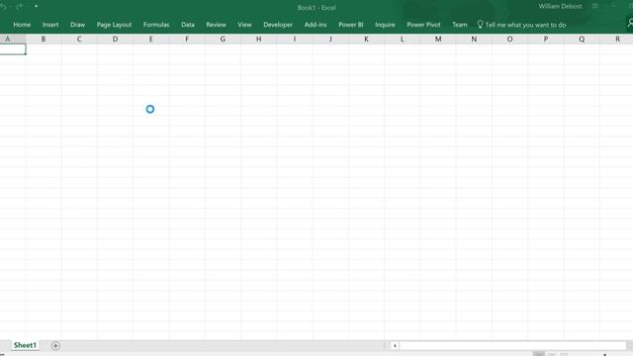The height and width of the screenshot is (356, 633).
Task: Switch to Normal view in the status bar
Action: [539, 354]
